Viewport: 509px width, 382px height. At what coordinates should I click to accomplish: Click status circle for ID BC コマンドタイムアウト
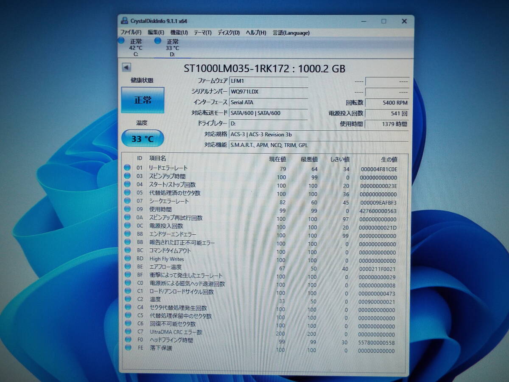click(127, 250)
